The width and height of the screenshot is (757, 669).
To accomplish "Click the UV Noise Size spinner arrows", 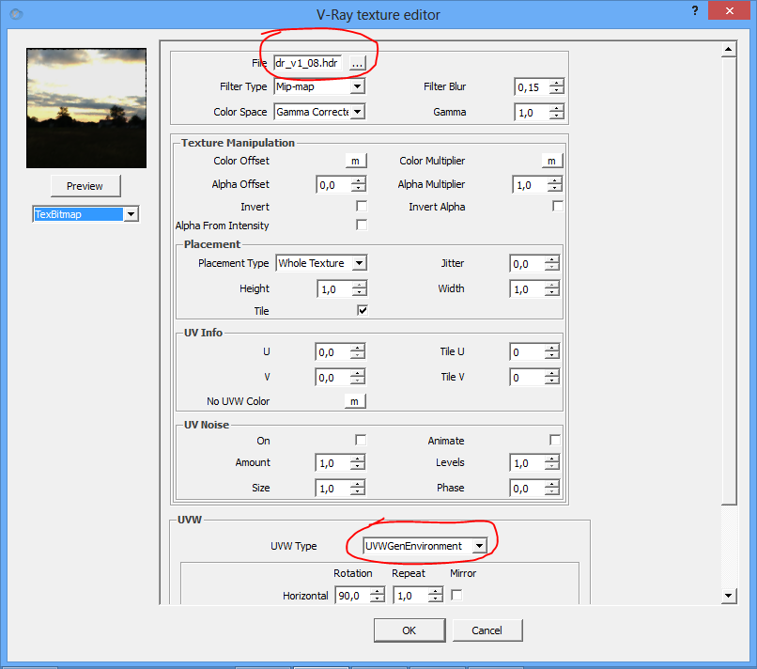I will (x=358, y=489).
